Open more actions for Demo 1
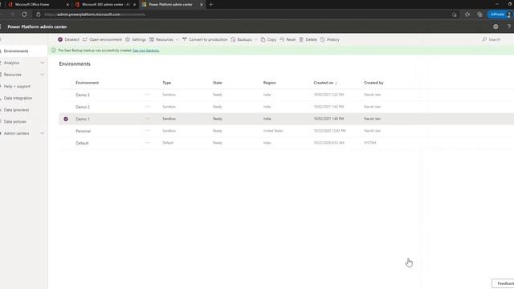Image resolution: width=514 pixels, height=289 pixels. pos(148,119)
